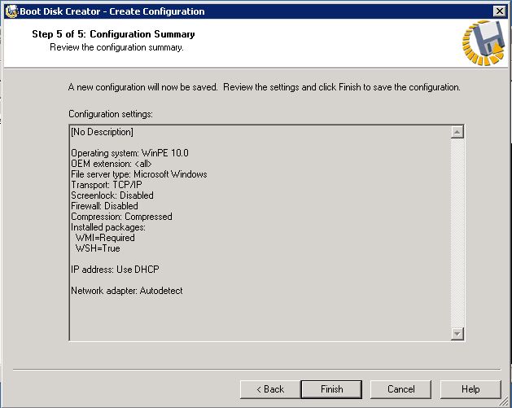Click 'Compression: Compressed' line
512x408 pixels.
pyautogui.click(x=121, y=217)
